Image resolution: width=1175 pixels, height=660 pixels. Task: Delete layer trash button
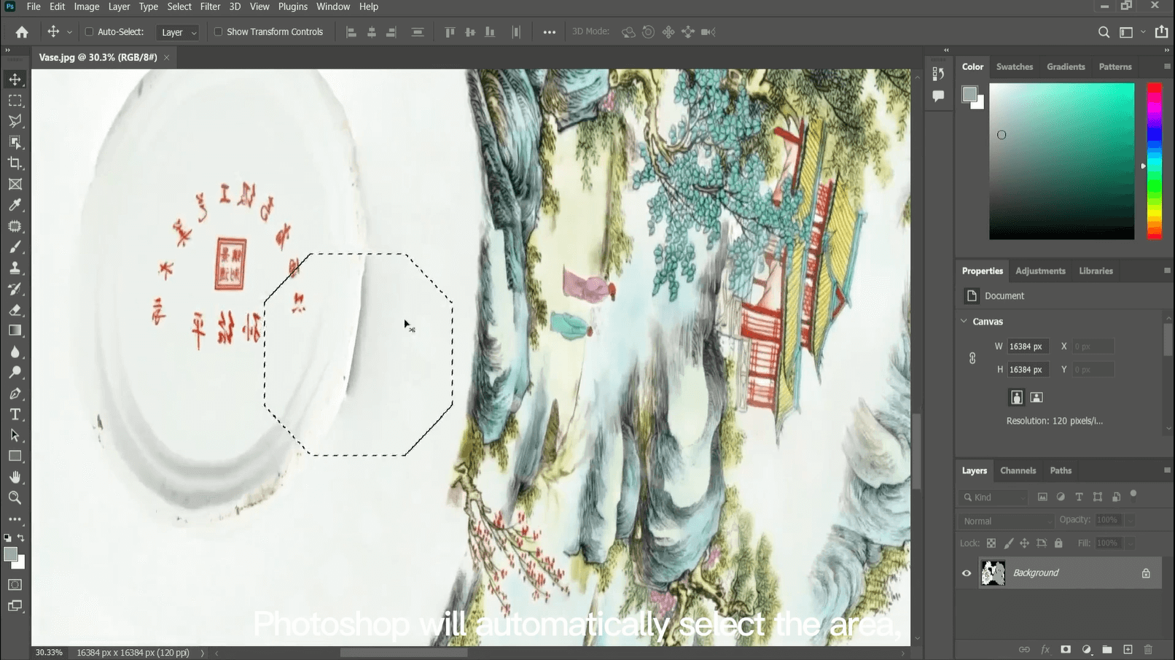(1148, 650)
